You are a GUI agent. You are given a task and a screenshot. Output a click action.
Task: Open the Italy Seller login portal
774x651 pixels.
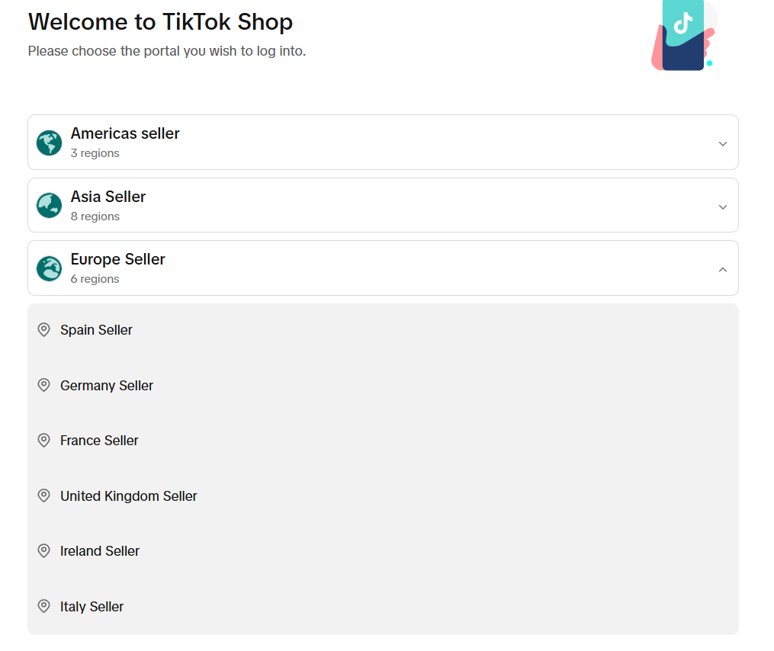[92, 607]
